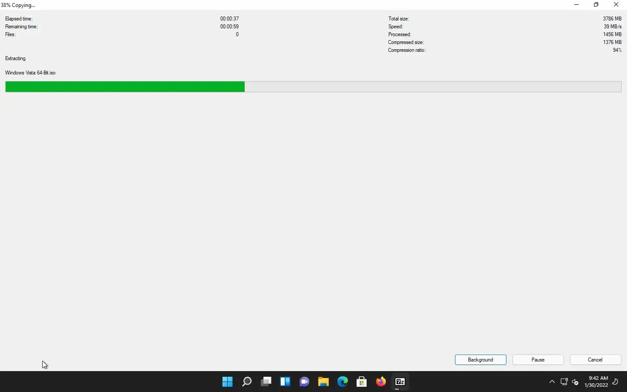
Task: Launch Teams Chat from taskbar
Action: (304, 382)
